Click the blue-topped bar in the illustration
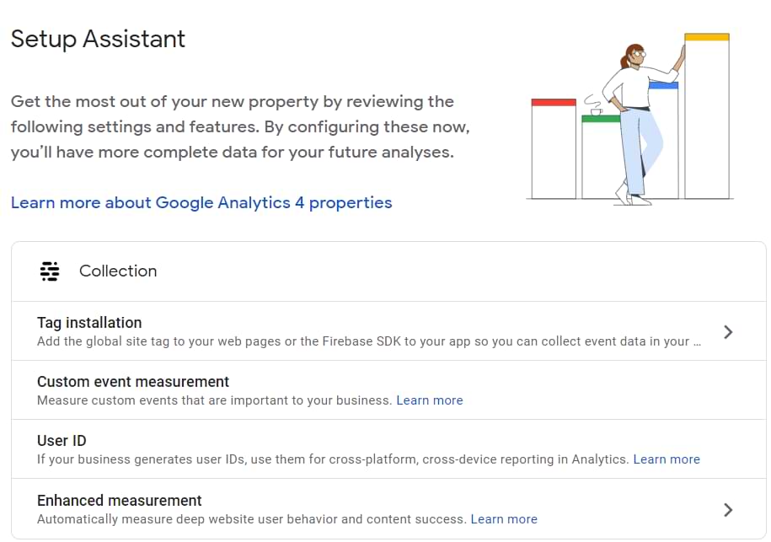This screenshot has height=542, width=771. (x=667, y=143)
